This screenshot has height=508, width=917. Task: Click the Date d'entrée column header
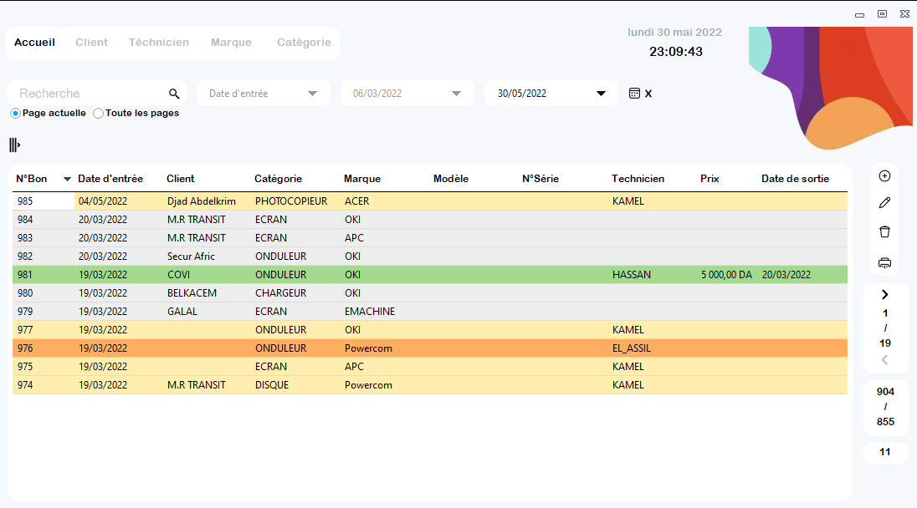(x=110, y=179)
